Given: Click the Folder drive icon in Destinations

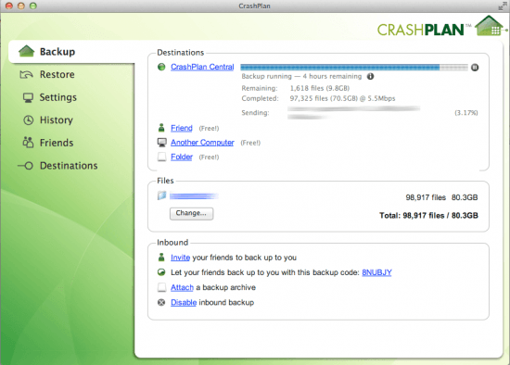Looking at the screenshot, I should (161, 157).
